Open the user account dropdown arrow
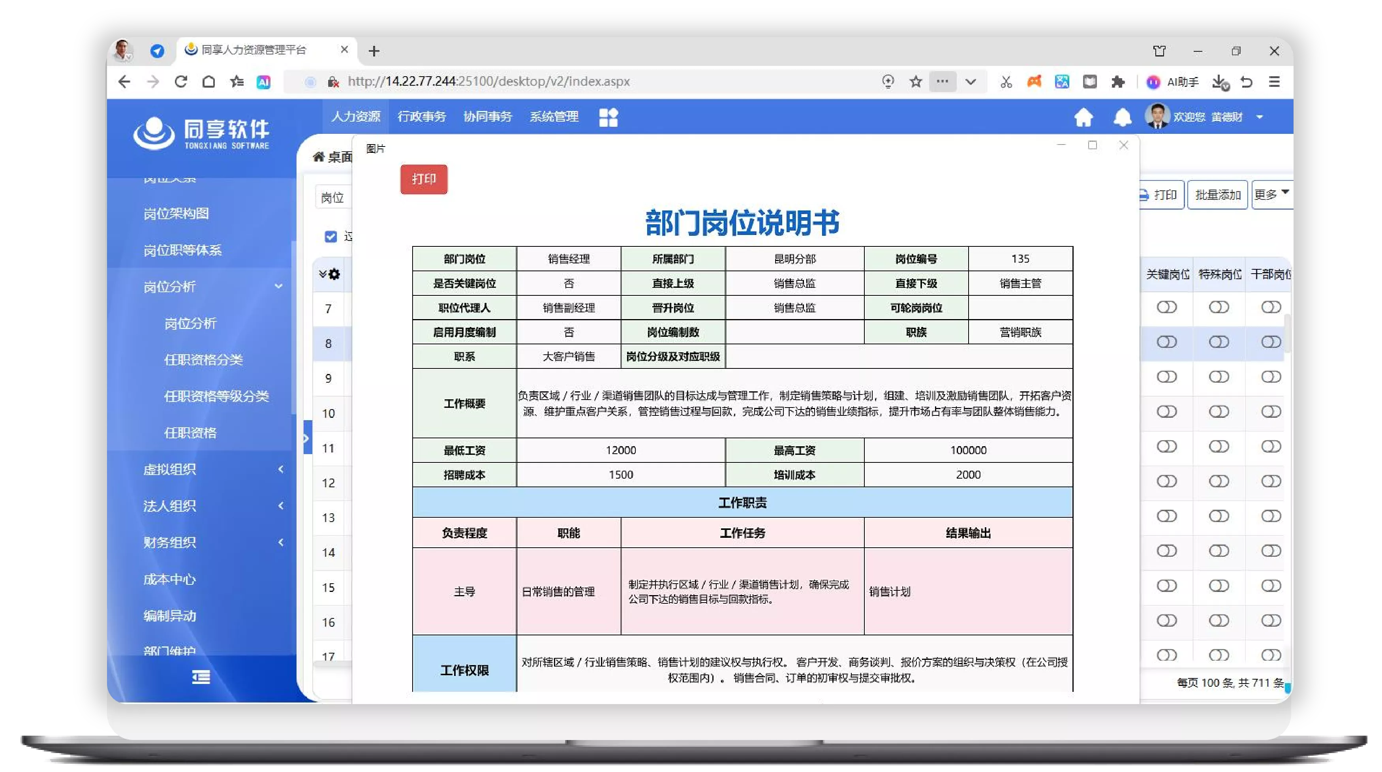This screenshot has height=772, width=1382. coord(1260,117)
